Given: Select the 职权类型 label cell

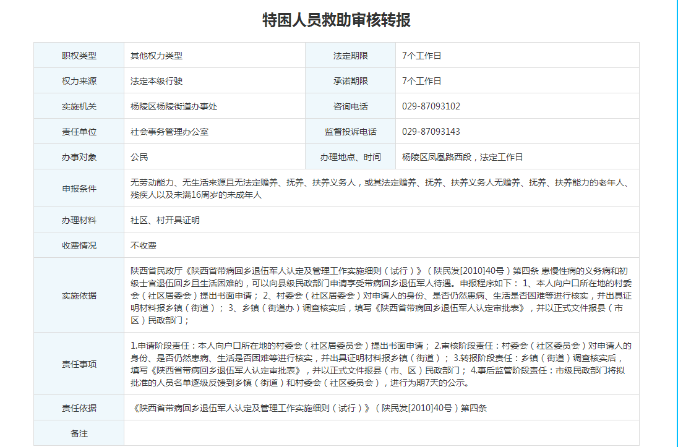Looking at the screenshot, I should [79, 56].
